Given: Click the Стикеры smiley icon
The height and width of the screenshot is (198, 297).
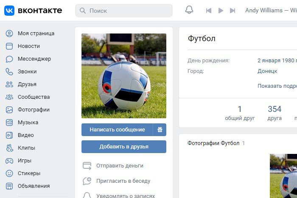Looking at the screenshot, I should click(9, 173).
